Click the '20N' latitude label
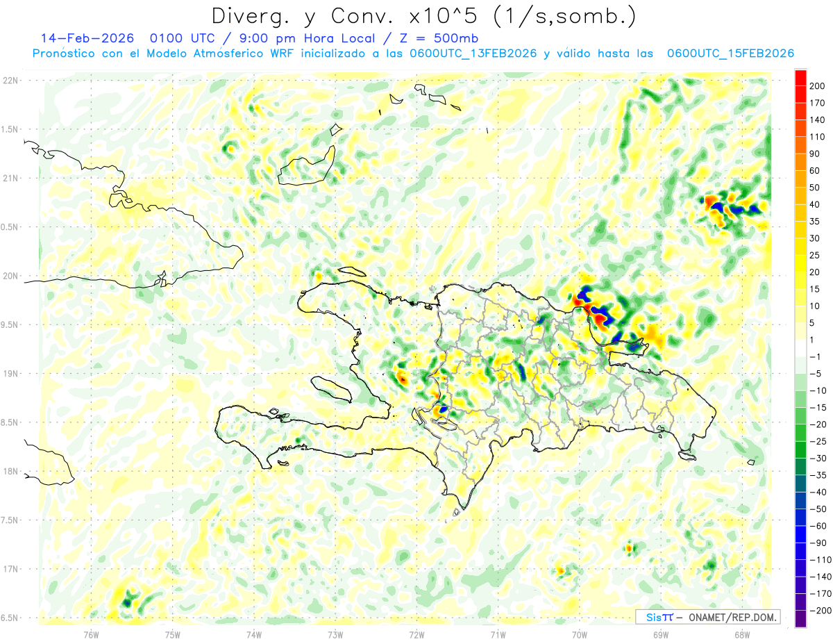 10,276
